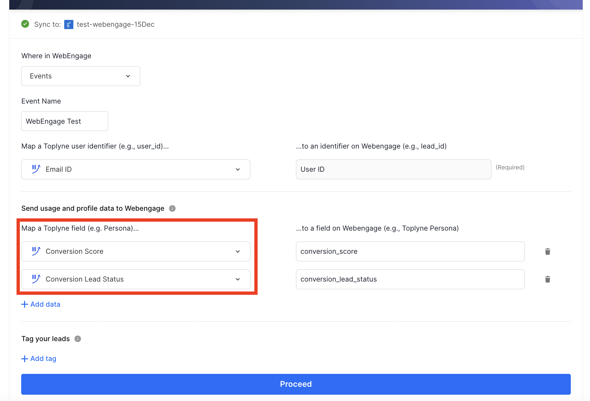Screen dimensions: 590x401
Task: Click the conversion_score field input
Action: point(410,251)
